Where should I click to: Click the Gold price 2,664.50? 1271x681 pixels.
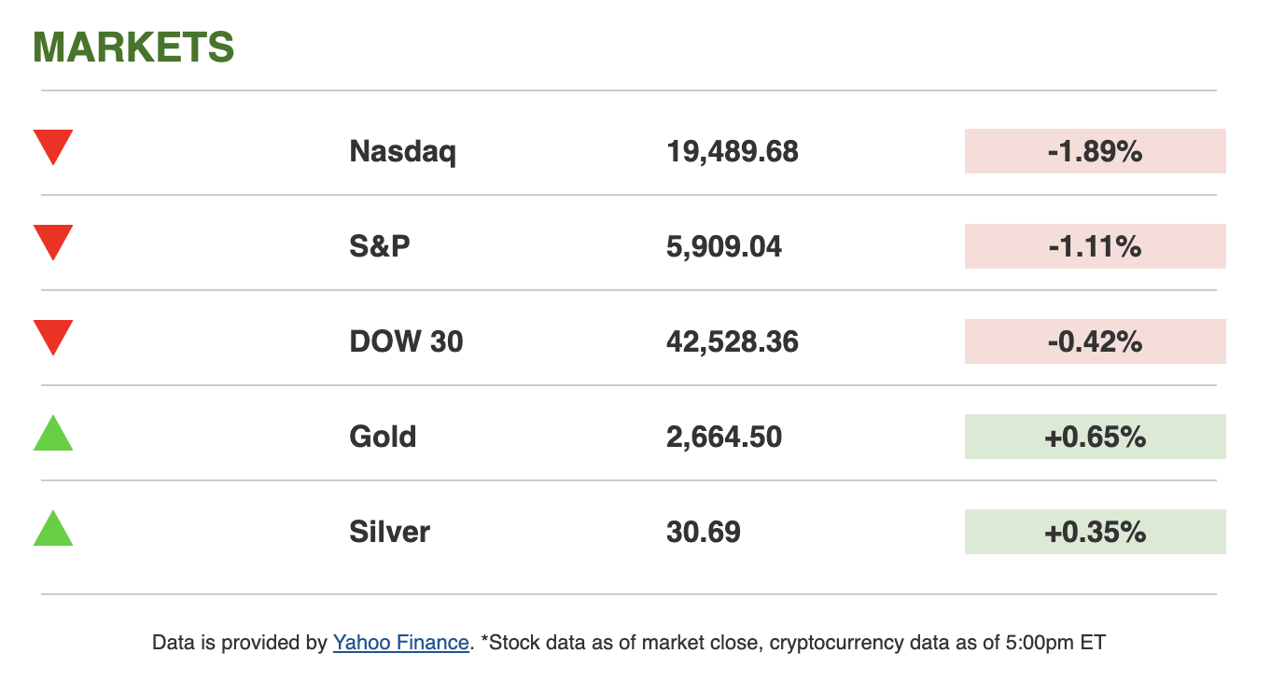(x=724, y=437)
